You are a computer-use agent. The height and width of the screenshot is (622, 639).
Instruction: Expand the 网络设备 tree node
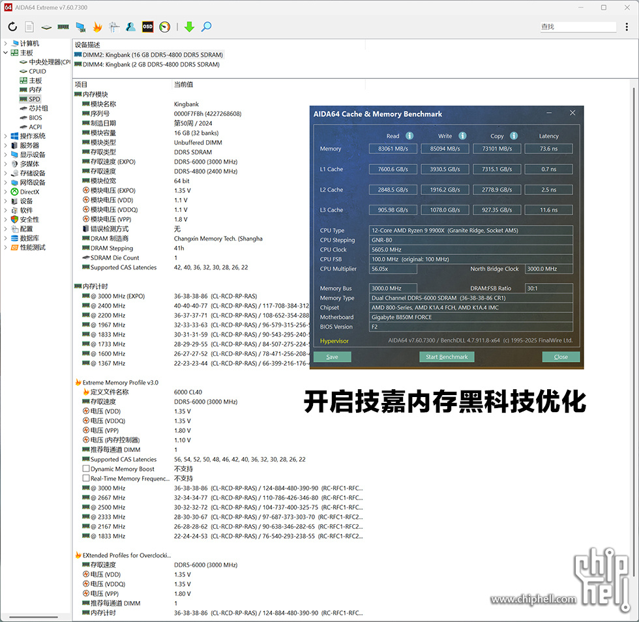pyautogui.click(x=5, y=183)
